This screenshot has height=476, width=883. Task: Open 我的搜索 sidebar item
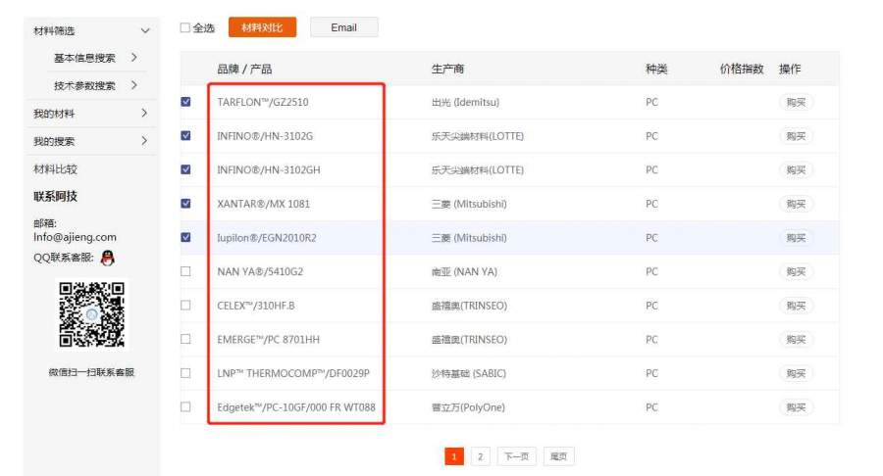pos(54,141)
